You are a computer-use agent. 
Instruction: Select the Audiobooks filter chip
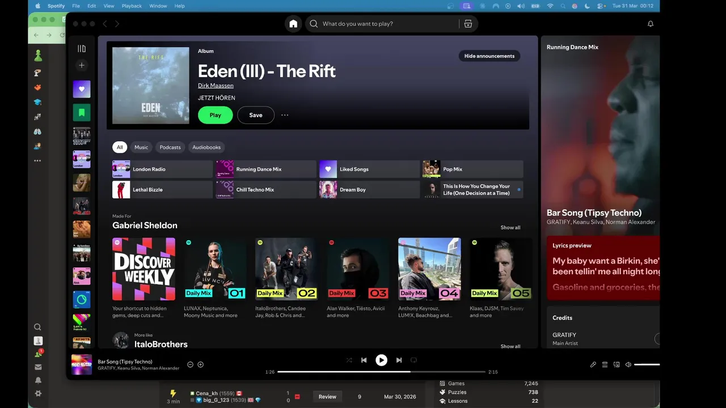pos(206,147)
